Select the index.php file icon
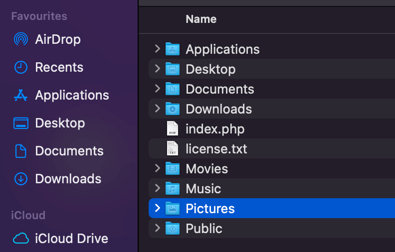The width and height of the screenshot is (395, 252). (x=173, y=128)
